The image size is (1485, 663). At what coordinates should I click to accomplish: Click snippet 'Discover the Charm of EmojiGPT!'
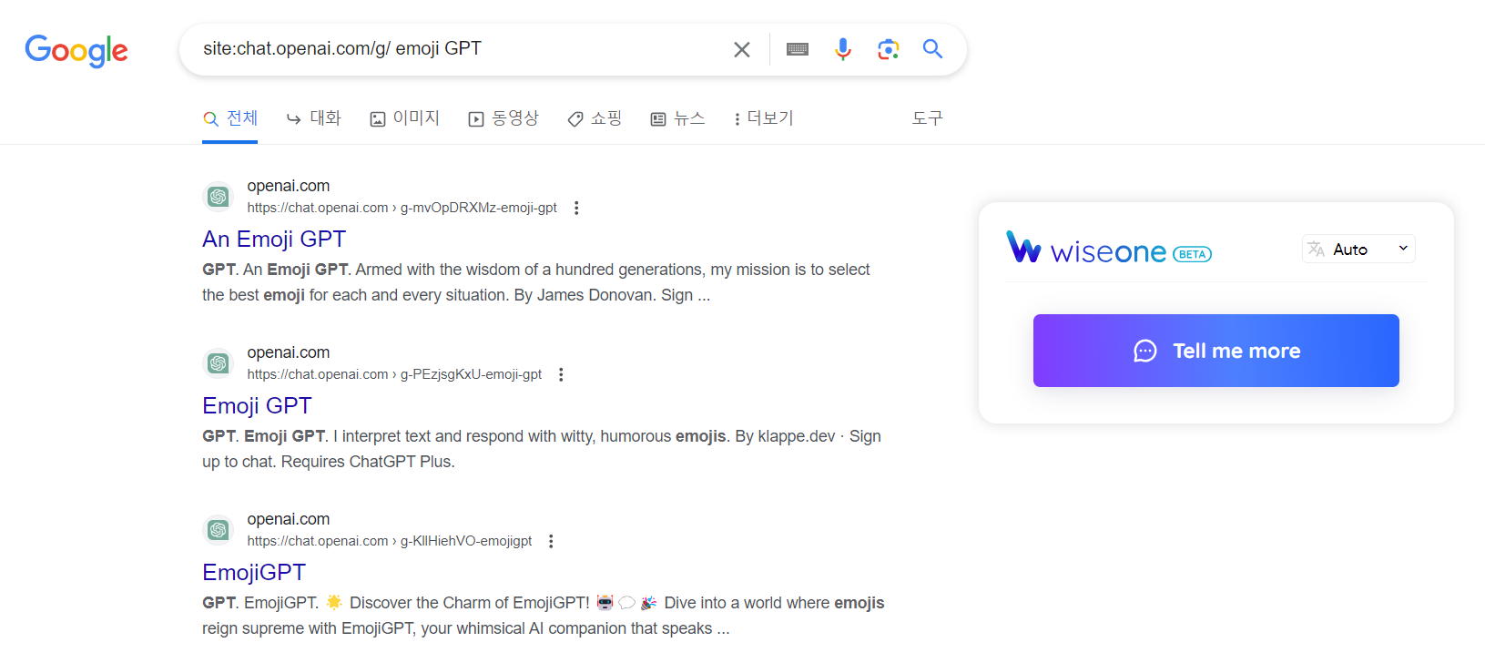pyautogui.click(x=470, y=603)
